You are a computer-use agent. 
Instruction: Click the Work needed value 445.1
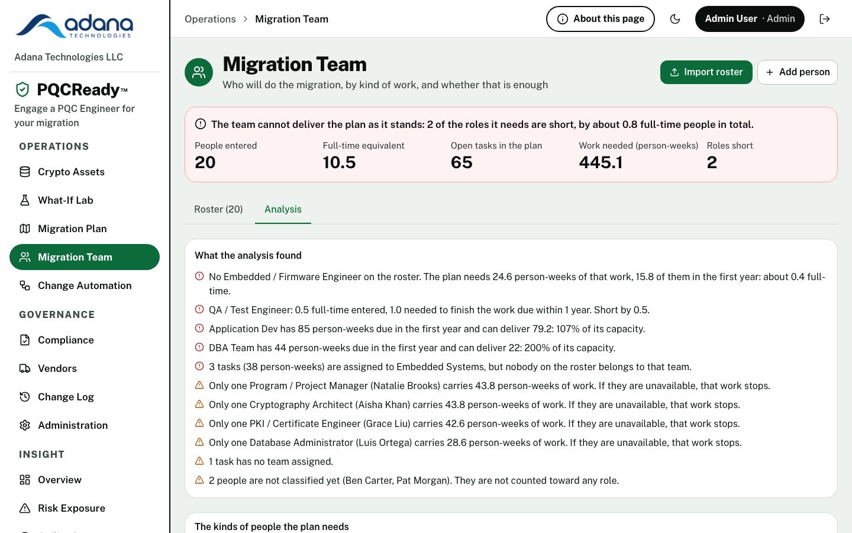coord(601,162)
